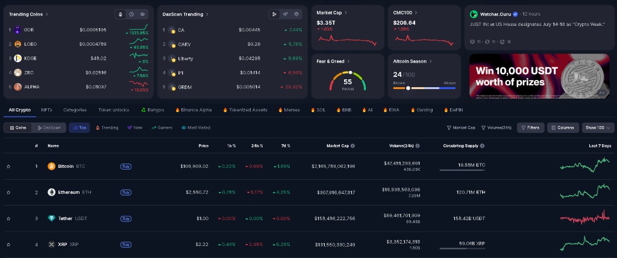Click the Filters button
Screen dimensions: 617x258
click(x=530, y=127)
